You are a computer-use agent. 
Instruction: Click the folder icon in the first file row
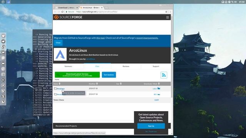(x=55, y=89)
